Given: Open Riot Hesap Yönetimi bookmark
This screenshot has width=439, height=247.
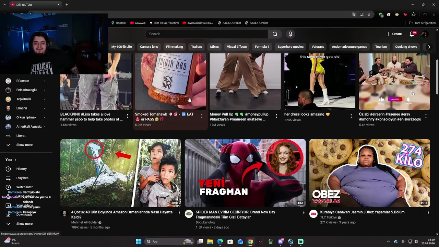Looking at the screenshot, I should pyautogui.click(x=164, y=23).
